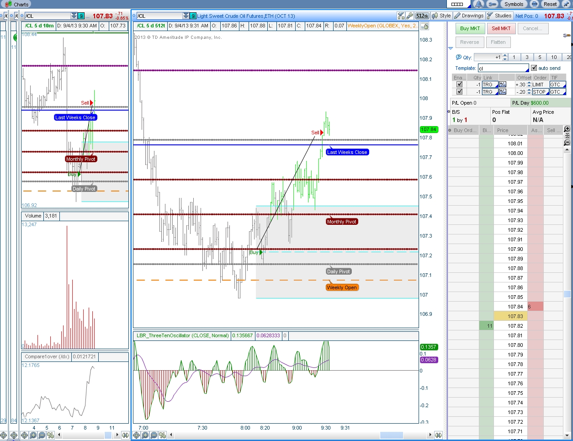Click the clipboard link icon '9' on the main chart
Viewport: 573px width, 441px height.
coord(193,16)
